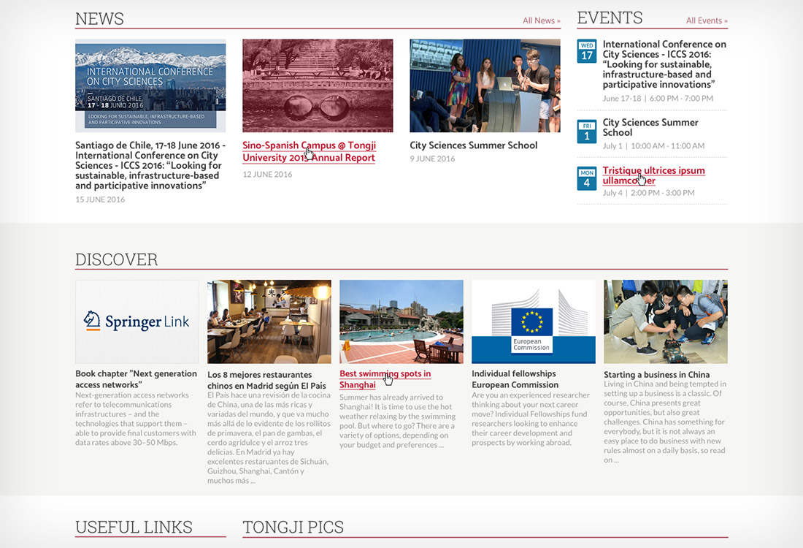Open the Sino-Spanish Campus Annual Report headline
Image resolution: width=803 pixels, height=548 pixels.
pos(309,151)
